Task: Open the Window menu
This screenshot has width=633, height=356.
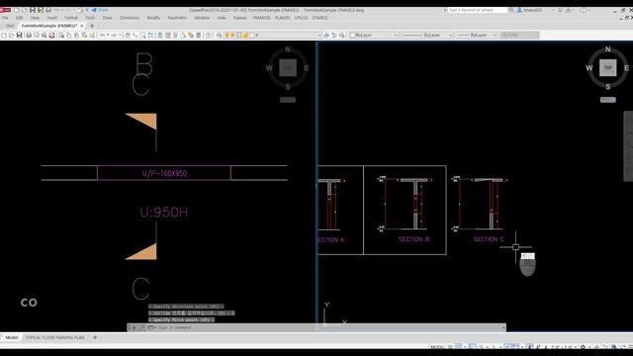Action: (x=202, y=18)
